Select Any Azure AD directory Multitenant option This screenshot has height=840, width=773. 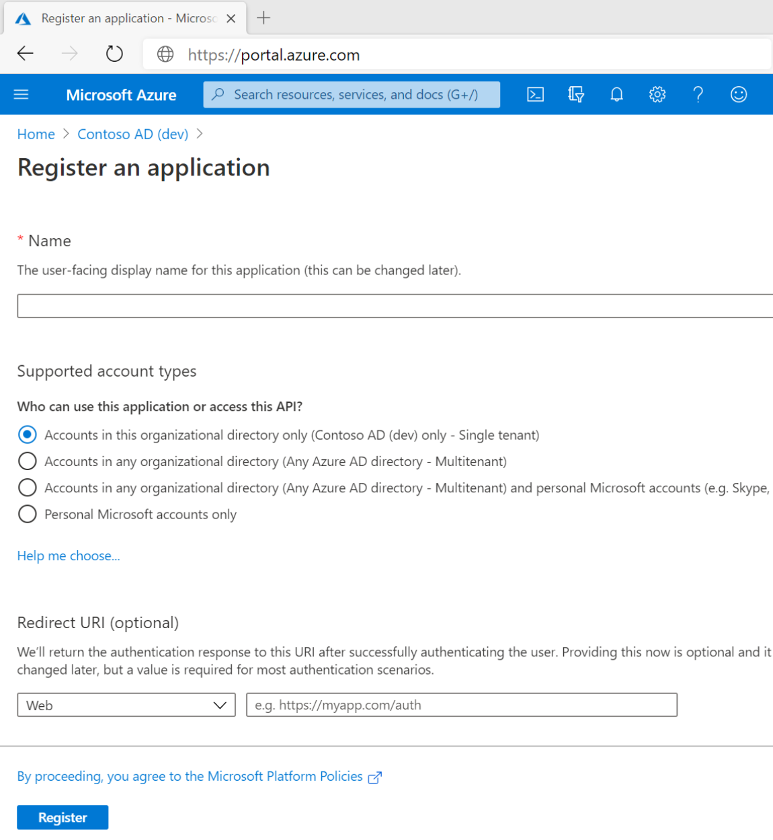point(28,461)
